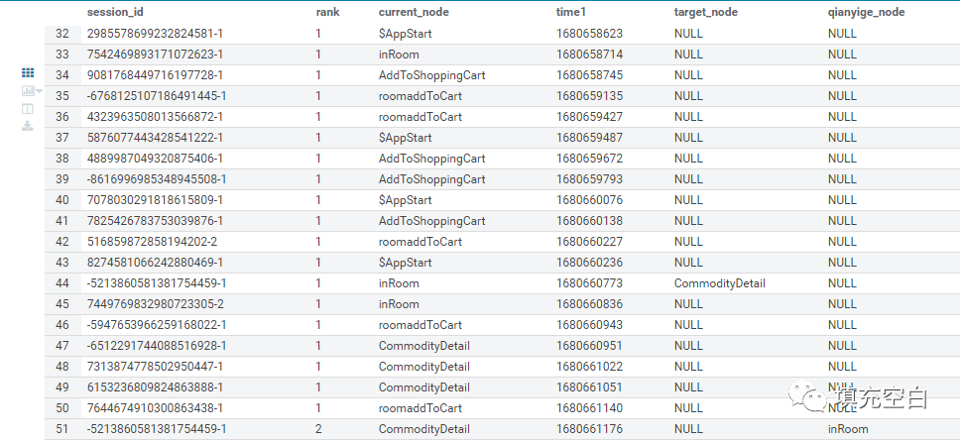The height and width of the screenshot is (440, 960).
Task: Click the time1 value 1680658745
Action: point(590,75)
